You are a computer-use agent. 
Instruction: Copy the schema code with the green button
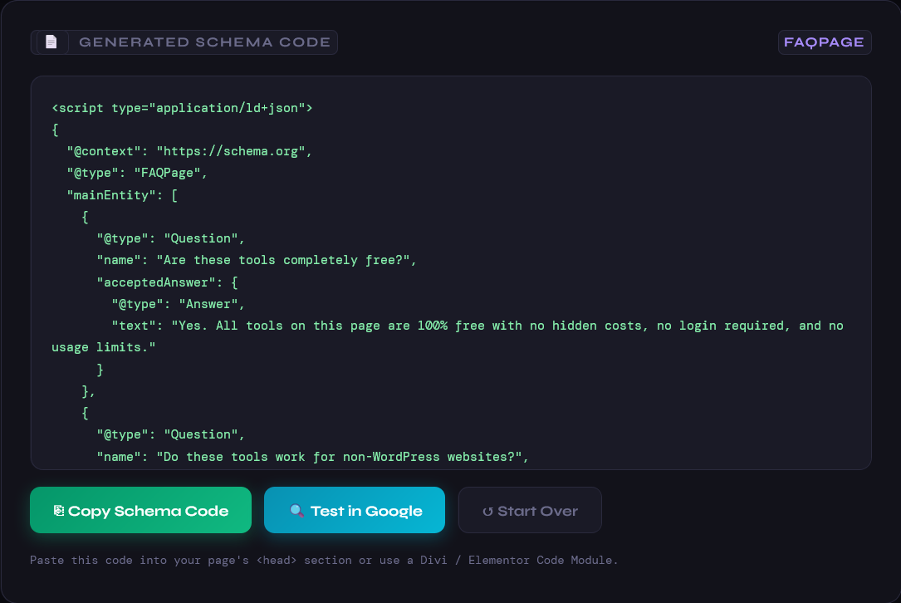(x=141, y=510)
